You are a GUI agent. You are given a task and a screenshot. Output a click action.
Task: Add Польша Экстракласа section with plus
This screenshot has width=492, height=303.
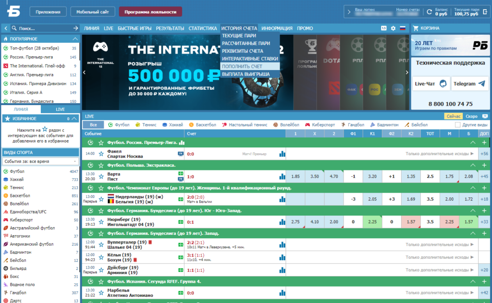pos(484,165)
